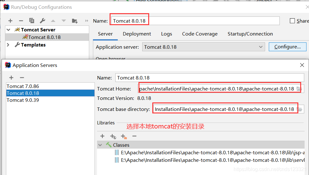Switch to the Deployment tab
The image size is (309, 175).
pos(137,34)
